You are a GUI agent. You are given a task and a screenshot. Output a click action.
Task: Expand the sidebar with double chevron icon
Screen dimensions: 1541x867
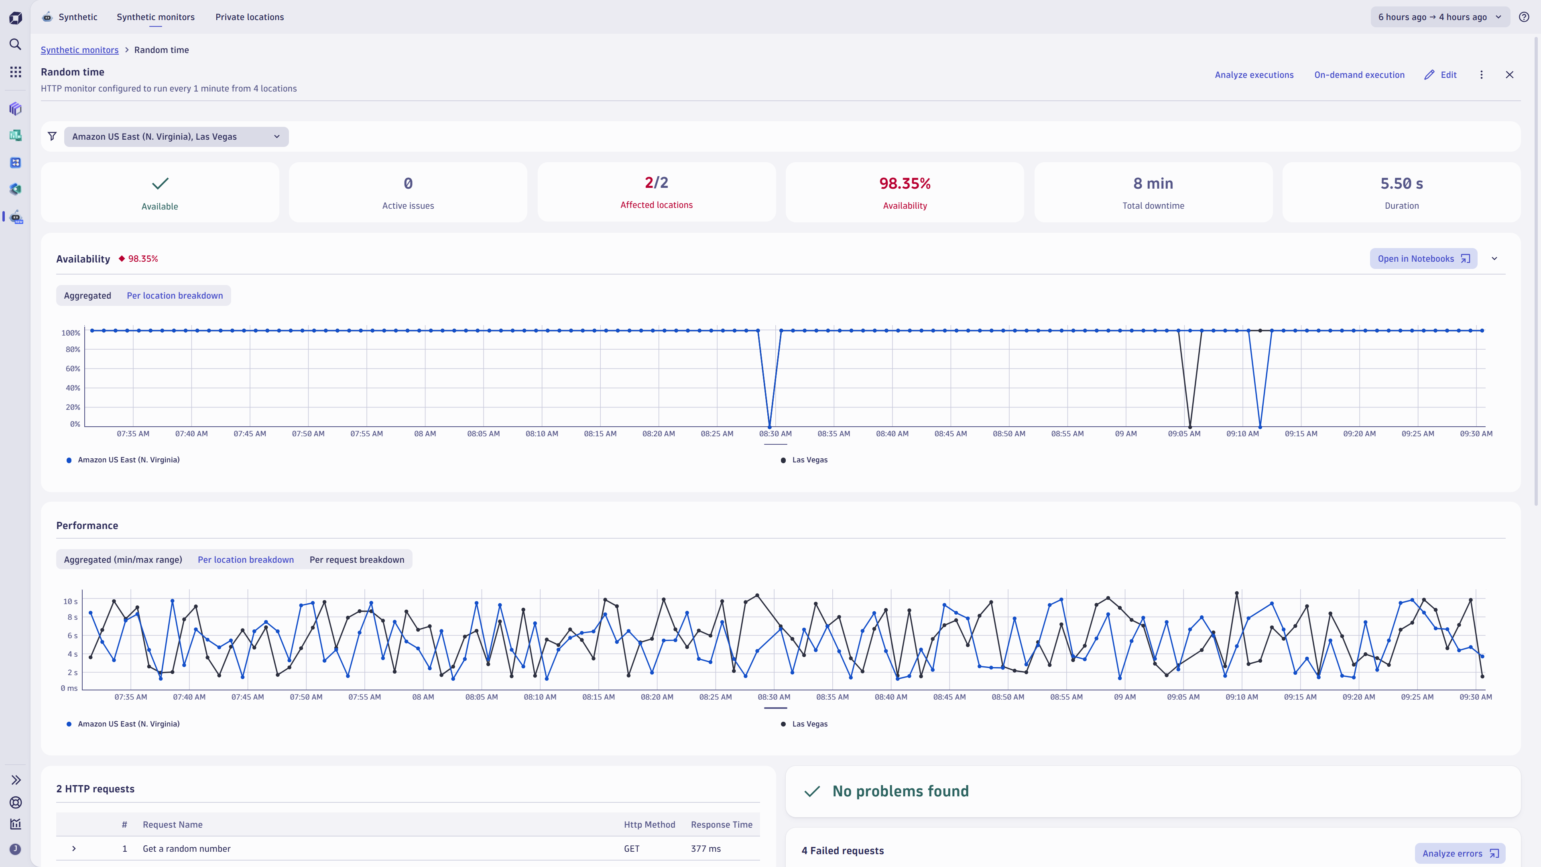point(16,779)
